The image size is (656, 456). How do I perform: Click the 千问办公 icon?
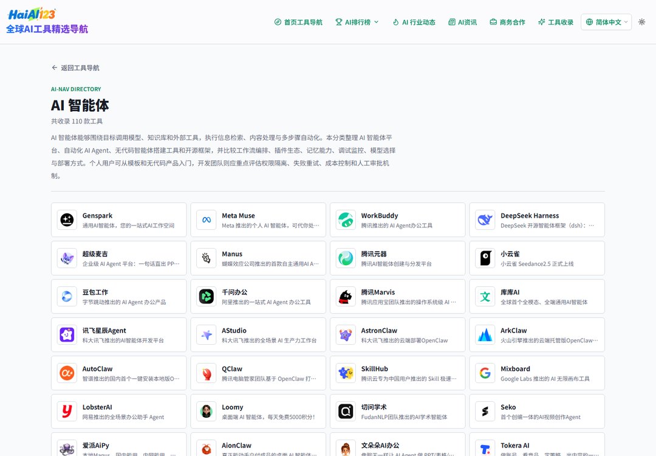[207, 297]
